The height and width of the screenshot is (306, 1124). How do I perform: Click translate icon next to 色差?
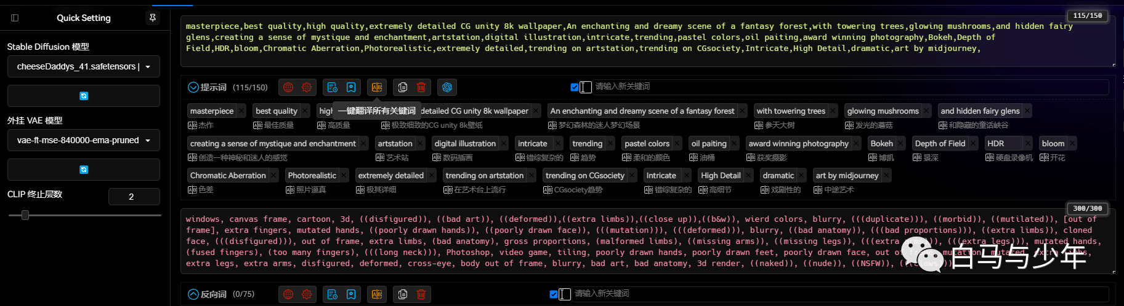pyautogui.click(x=192, y=190)
